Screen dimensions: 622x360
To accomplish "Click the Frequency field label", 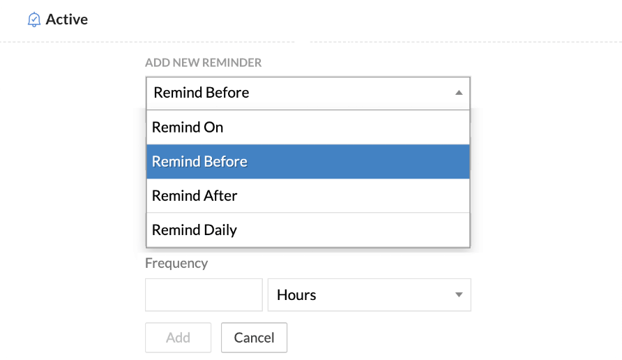I will [x=176, y=263].
